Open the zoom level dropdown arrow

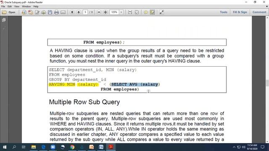[x=121, y=12]
